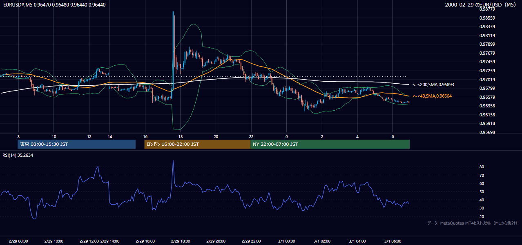Click price level 0.97899 on the axis
Image resolution: width=522 pixels, height=245 pixels.
(x=487, y=44)
